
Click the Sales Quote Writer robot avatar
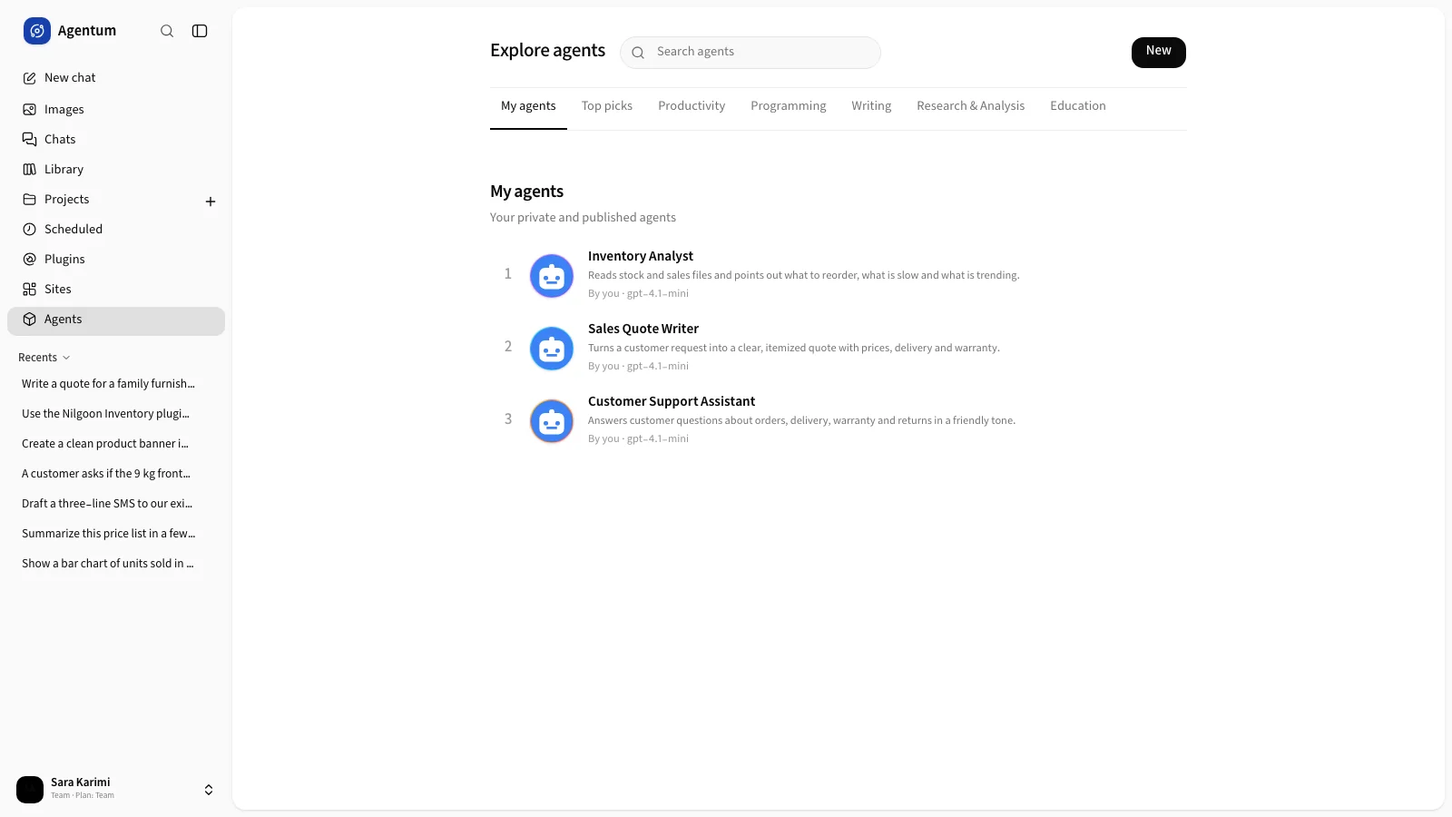pyautogui.click(x=552, y=349)
